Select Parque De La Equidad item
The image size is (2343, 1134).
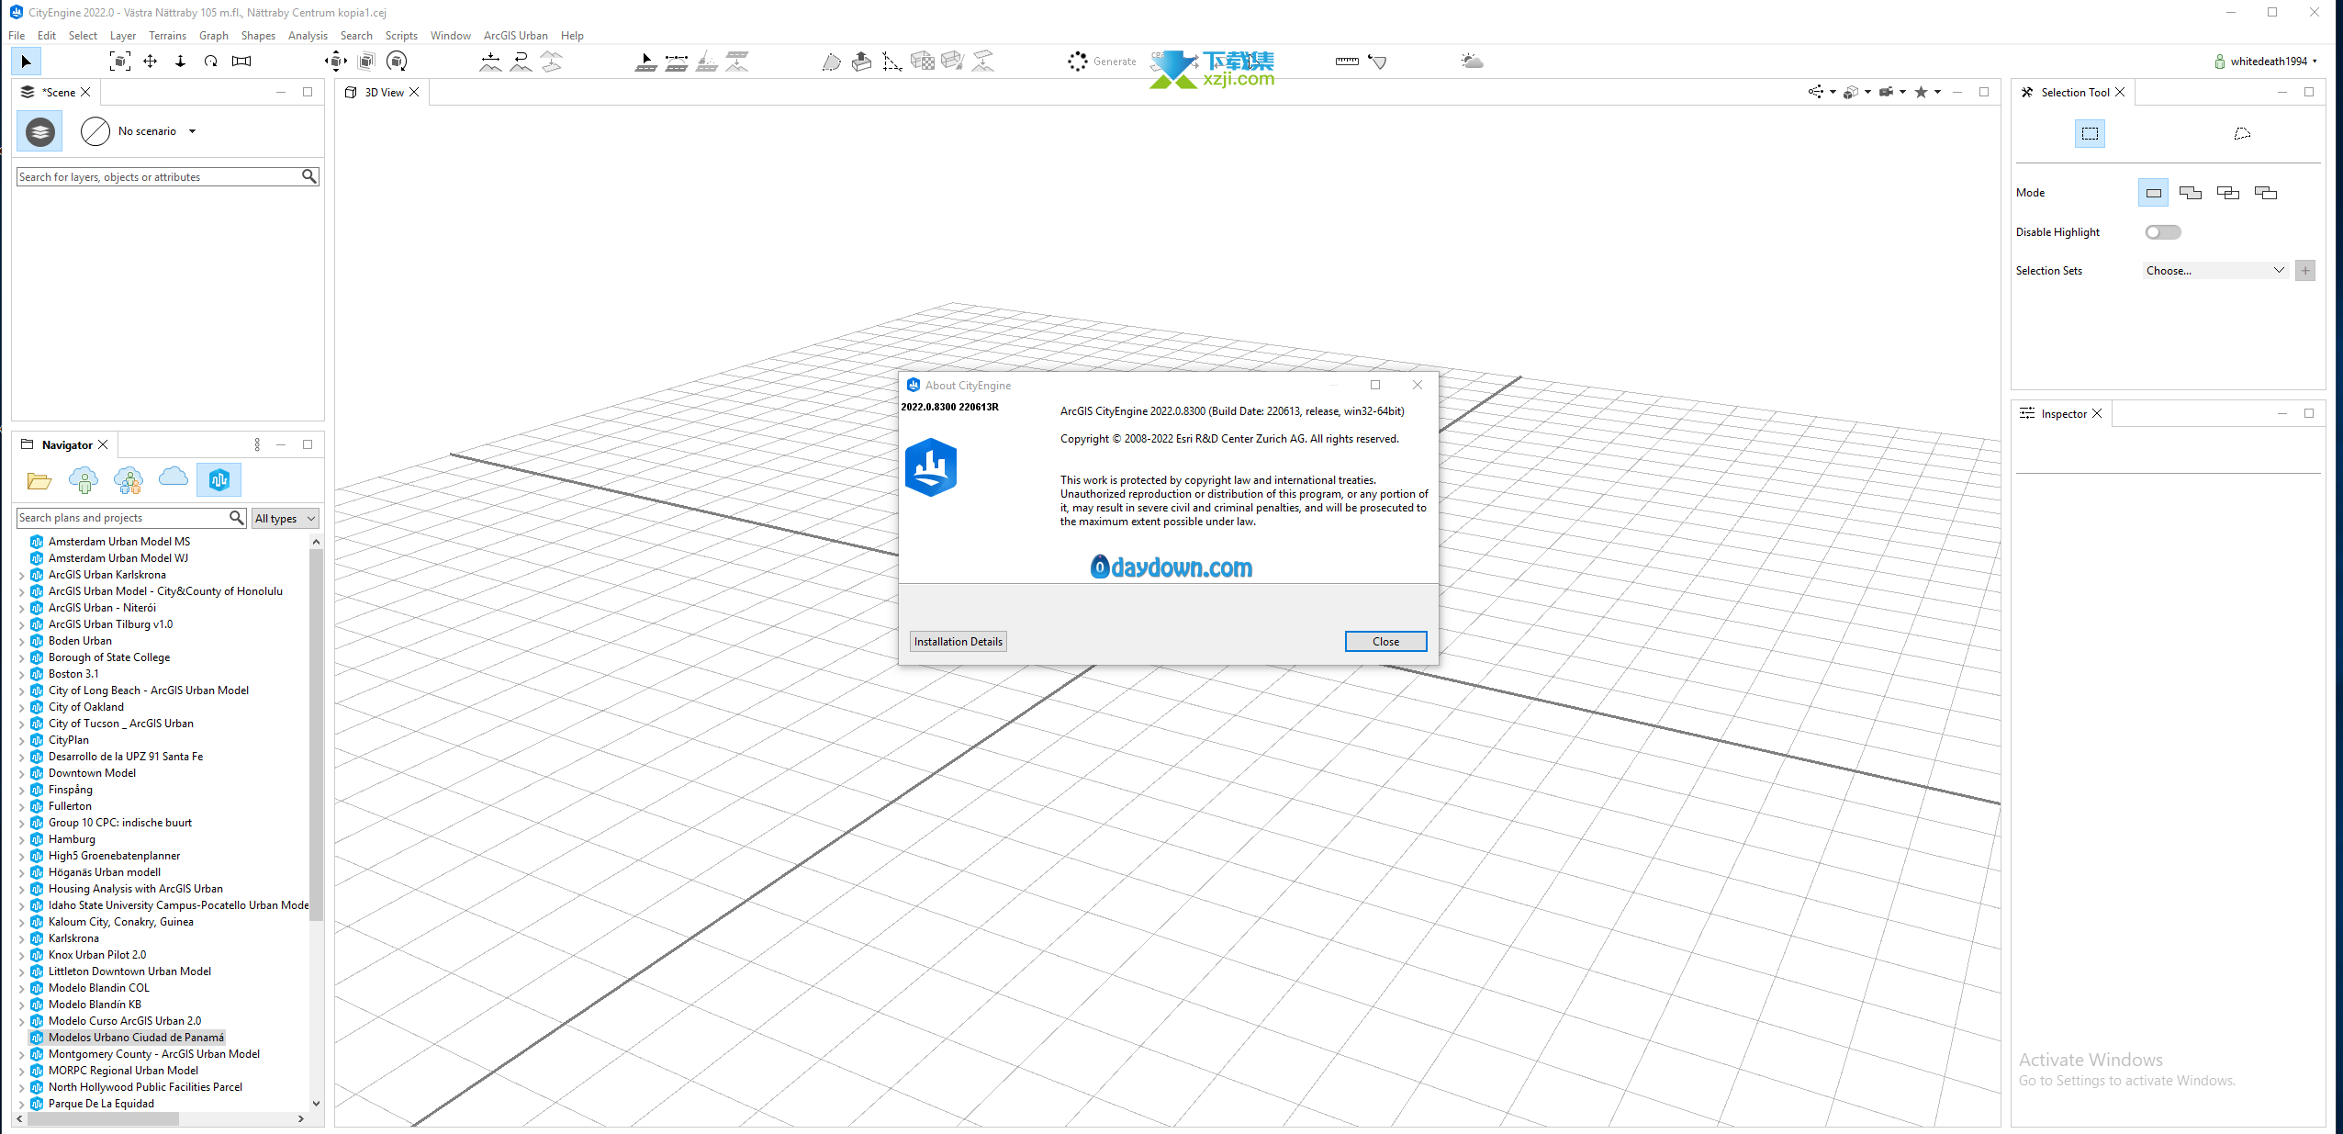coord(101,1104)
